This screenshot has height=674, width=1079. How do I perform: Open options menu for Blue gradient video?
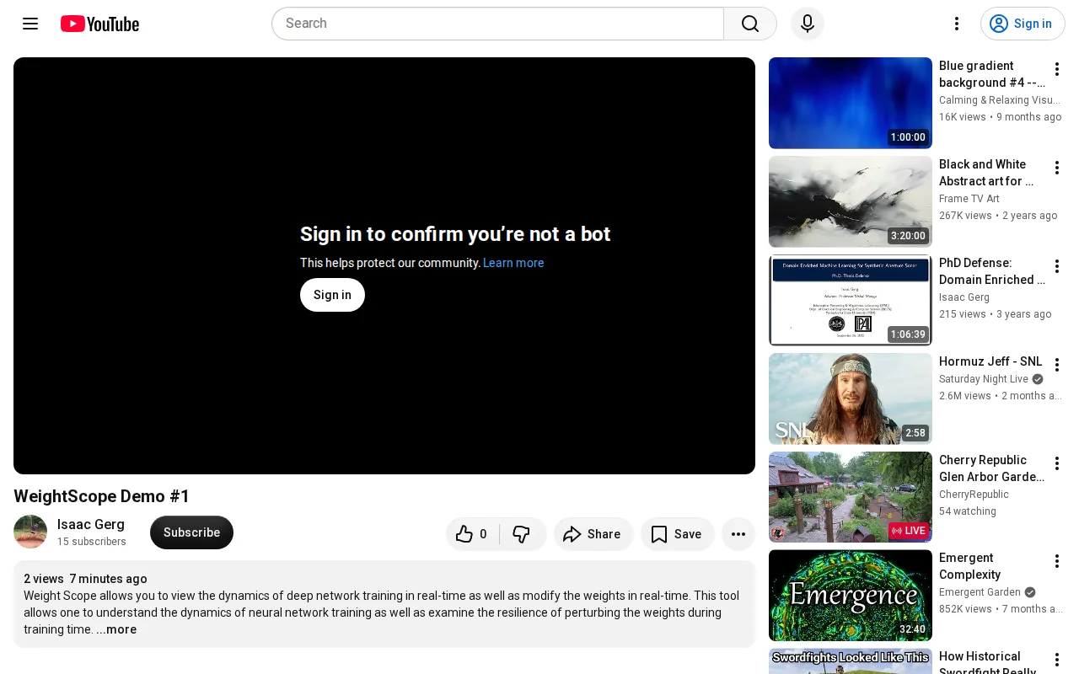tap(1057, 69)
